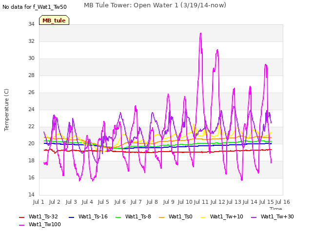Click the purple Wat1_Tw+30 legend swatch
This screenshot has width=312, height=234.
pos(253,217)
